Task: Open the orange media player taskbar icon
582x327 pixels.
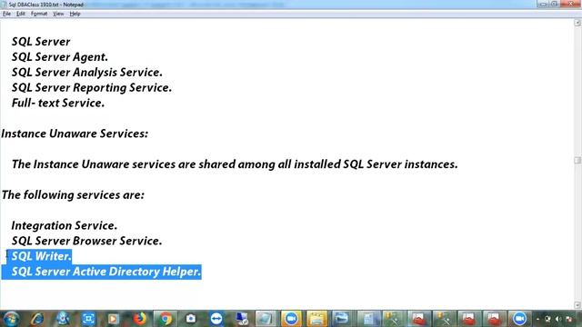Action: point(113,319)
